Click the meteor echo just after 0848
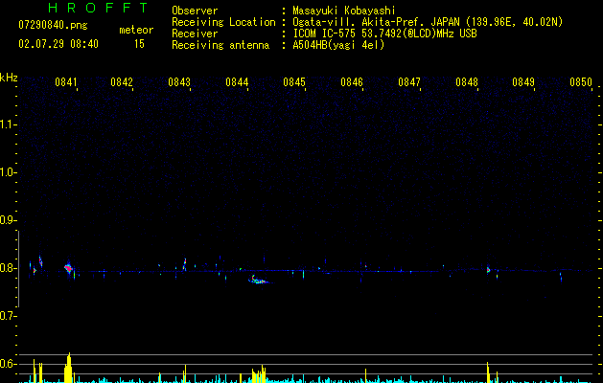The image size is (603, 383). click(488, 270)
